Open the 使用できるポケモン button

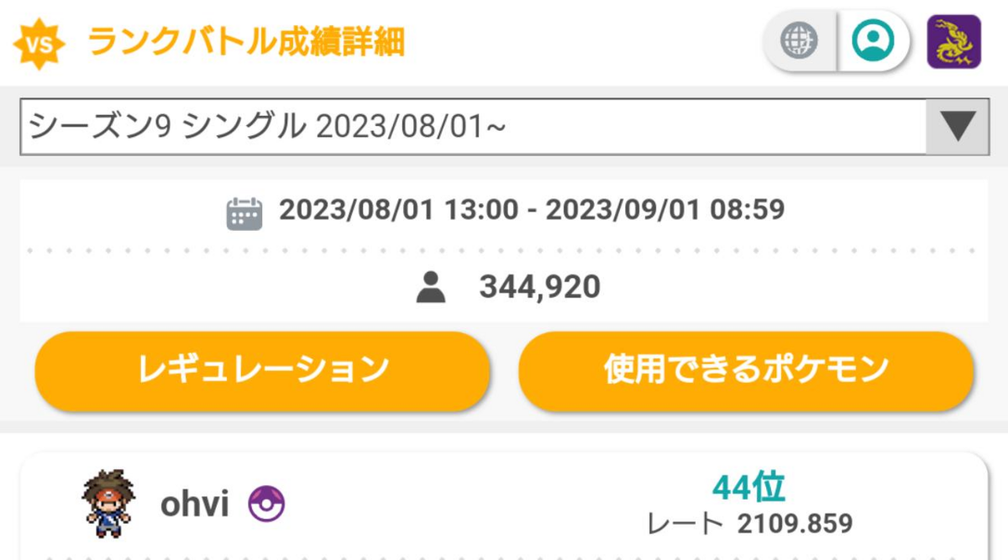click(746, 369)
